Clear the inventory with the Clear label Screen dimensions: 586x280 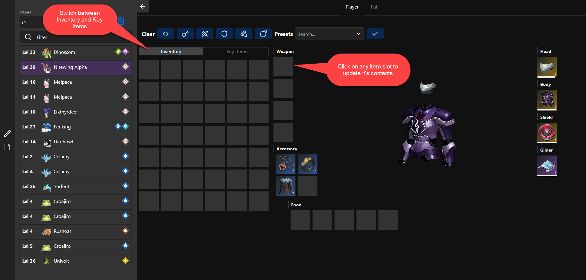(x=148, y=34)
